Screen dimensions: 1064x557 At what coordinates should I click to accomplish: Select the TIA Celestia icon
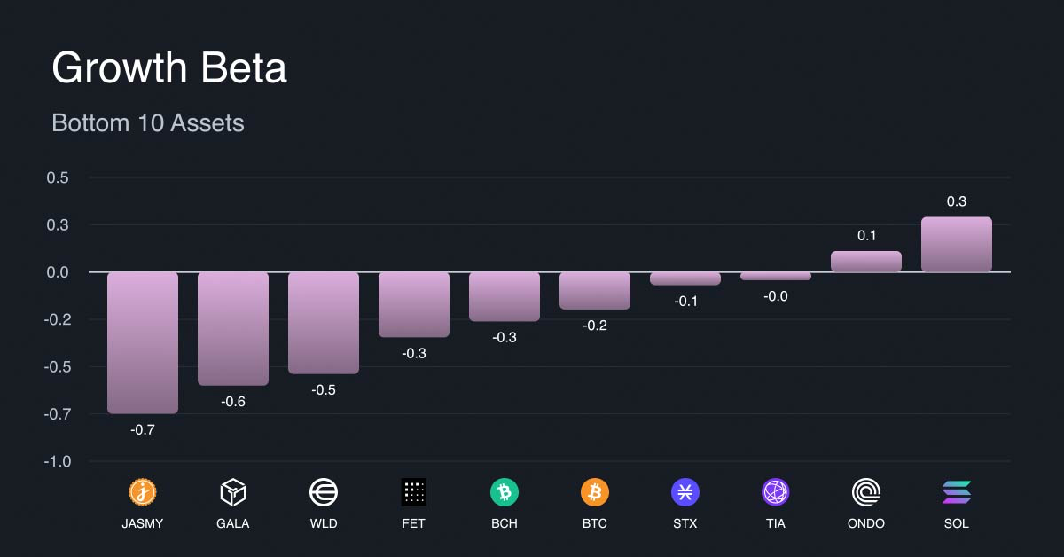(x=776, y=491)
